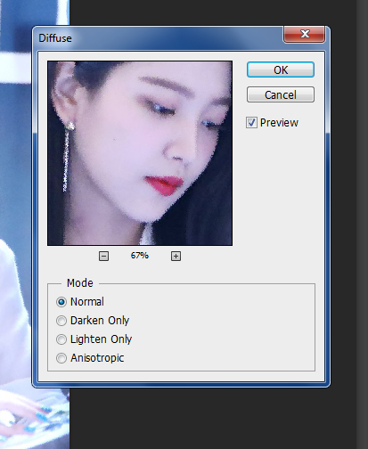Click the Mode group label
368x449 pixels.
coord(80,283)
